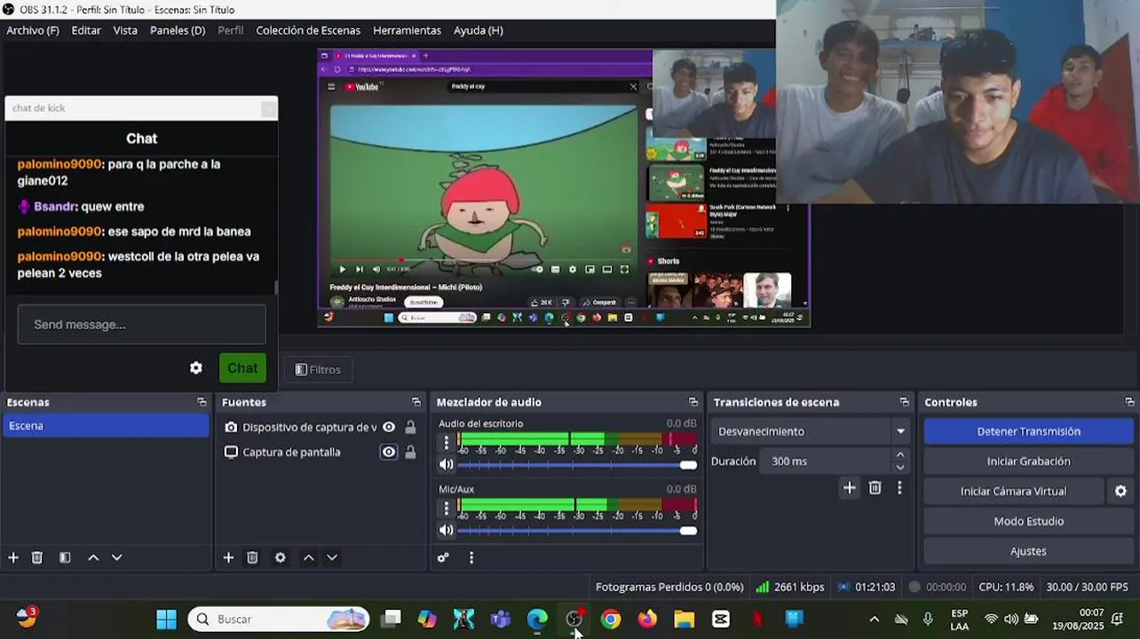This screenshot has height=639, width=1140.
Task: Move scene up in Escenas panel
Action: [x=93, y=557]
